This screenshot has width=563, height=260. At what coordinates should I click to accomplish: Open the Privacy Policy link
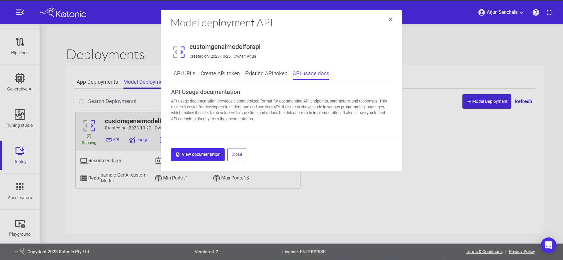tap(522, 252)
